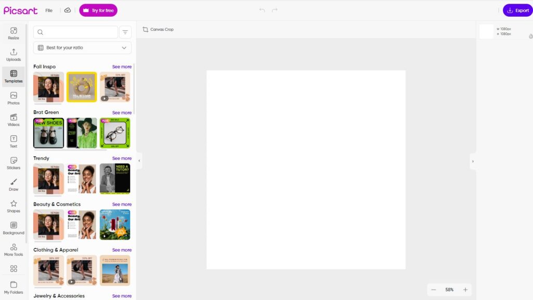Viewport: 533px width, 300px height.
Task: Open the Videos panel
Action: (x=14, y=120)
